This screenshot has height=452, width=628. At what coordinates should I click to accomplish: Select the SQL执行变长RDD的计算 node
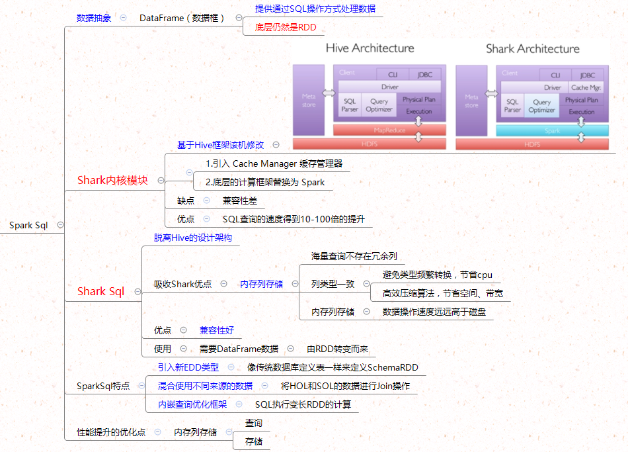point(303,404)
